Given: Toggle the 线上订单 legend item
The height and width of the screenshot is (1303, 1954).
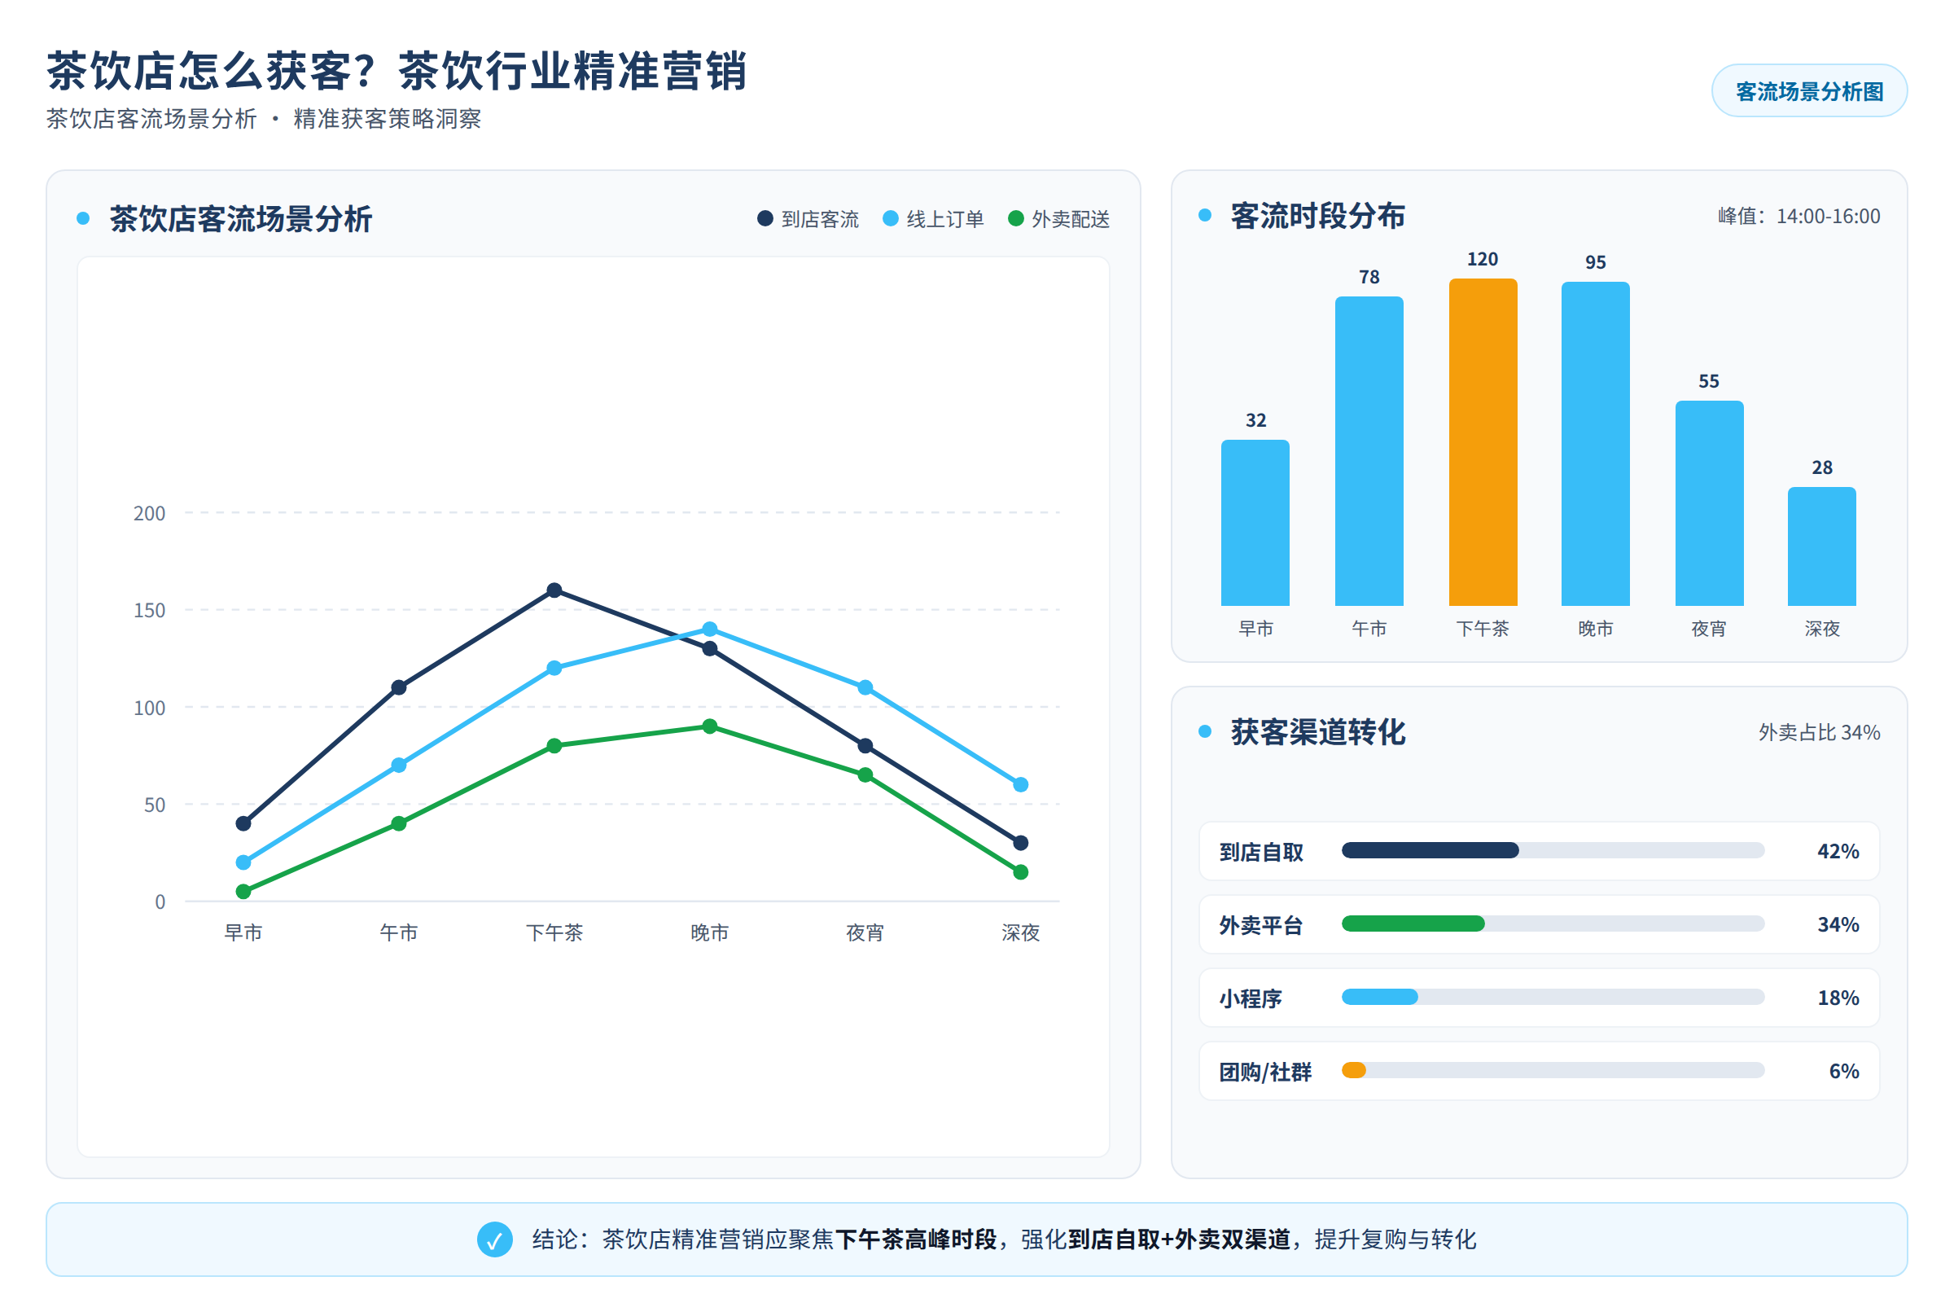Looking at the screenshot, I should 933,218.
